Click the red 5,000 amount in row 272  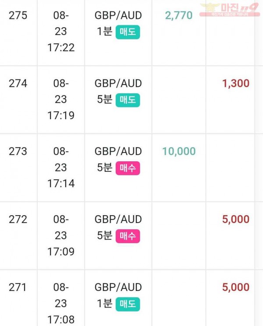click(236, 220)
